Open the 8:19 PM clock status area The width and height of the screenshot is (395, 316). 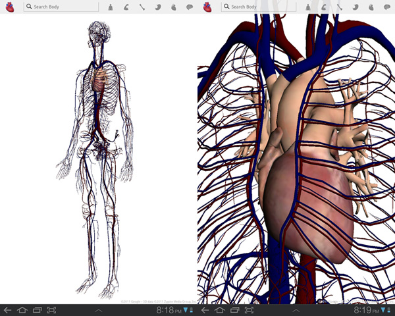[x=366, y=310]
